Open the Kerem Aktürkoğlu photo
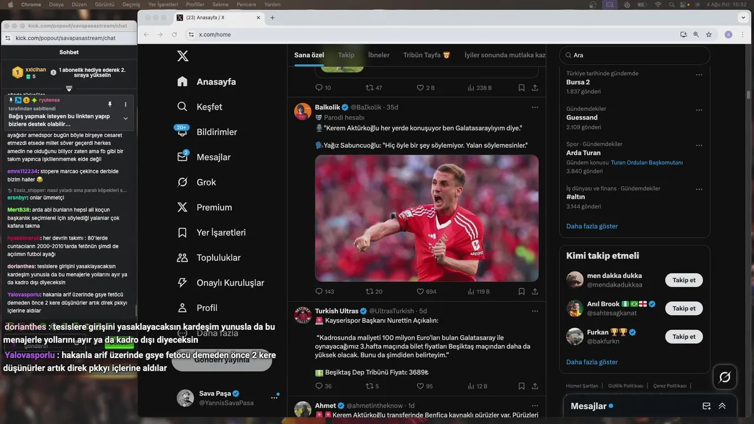The height and width of the screenshot is (424, 754). [426, 218]
